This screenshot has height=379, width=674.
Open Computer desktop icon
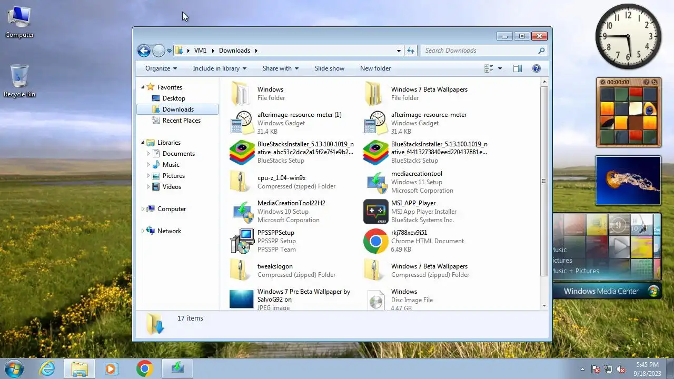click(19, 22)
